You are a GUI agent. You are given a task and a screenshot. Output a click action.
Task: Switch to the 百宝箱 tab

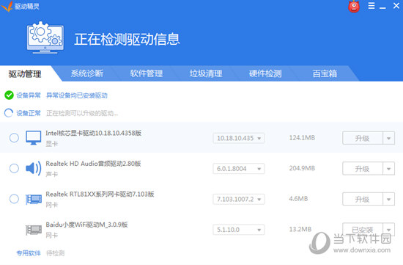[325, 73]
